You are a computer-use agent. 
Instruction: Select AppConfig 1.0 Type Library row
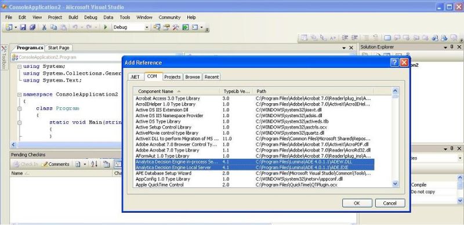pyautogui.click(x=255, y=179)
